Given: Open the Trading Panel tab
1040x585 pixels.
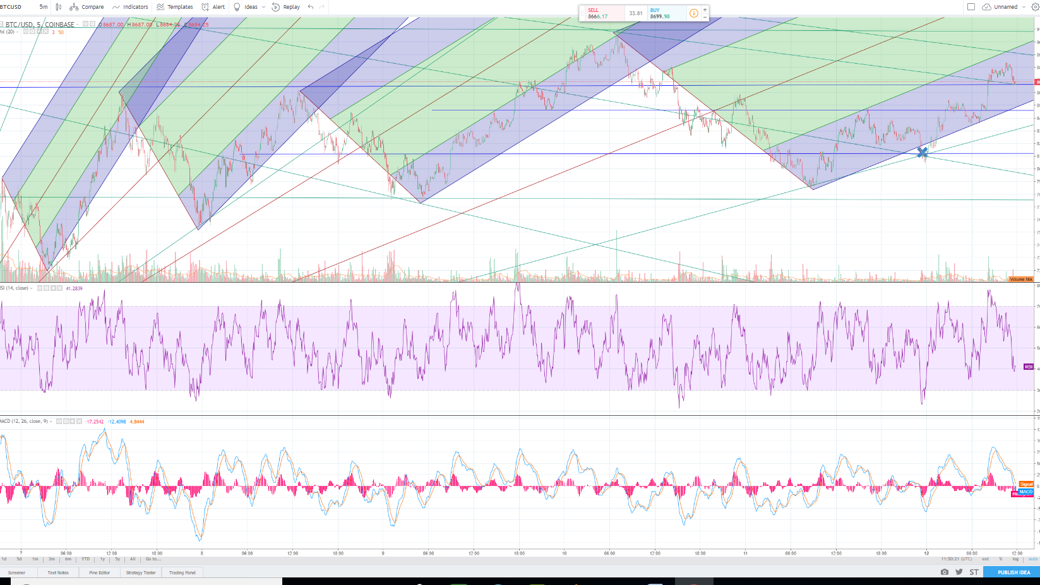Looking at the screenshot, I should click(182, 572).
